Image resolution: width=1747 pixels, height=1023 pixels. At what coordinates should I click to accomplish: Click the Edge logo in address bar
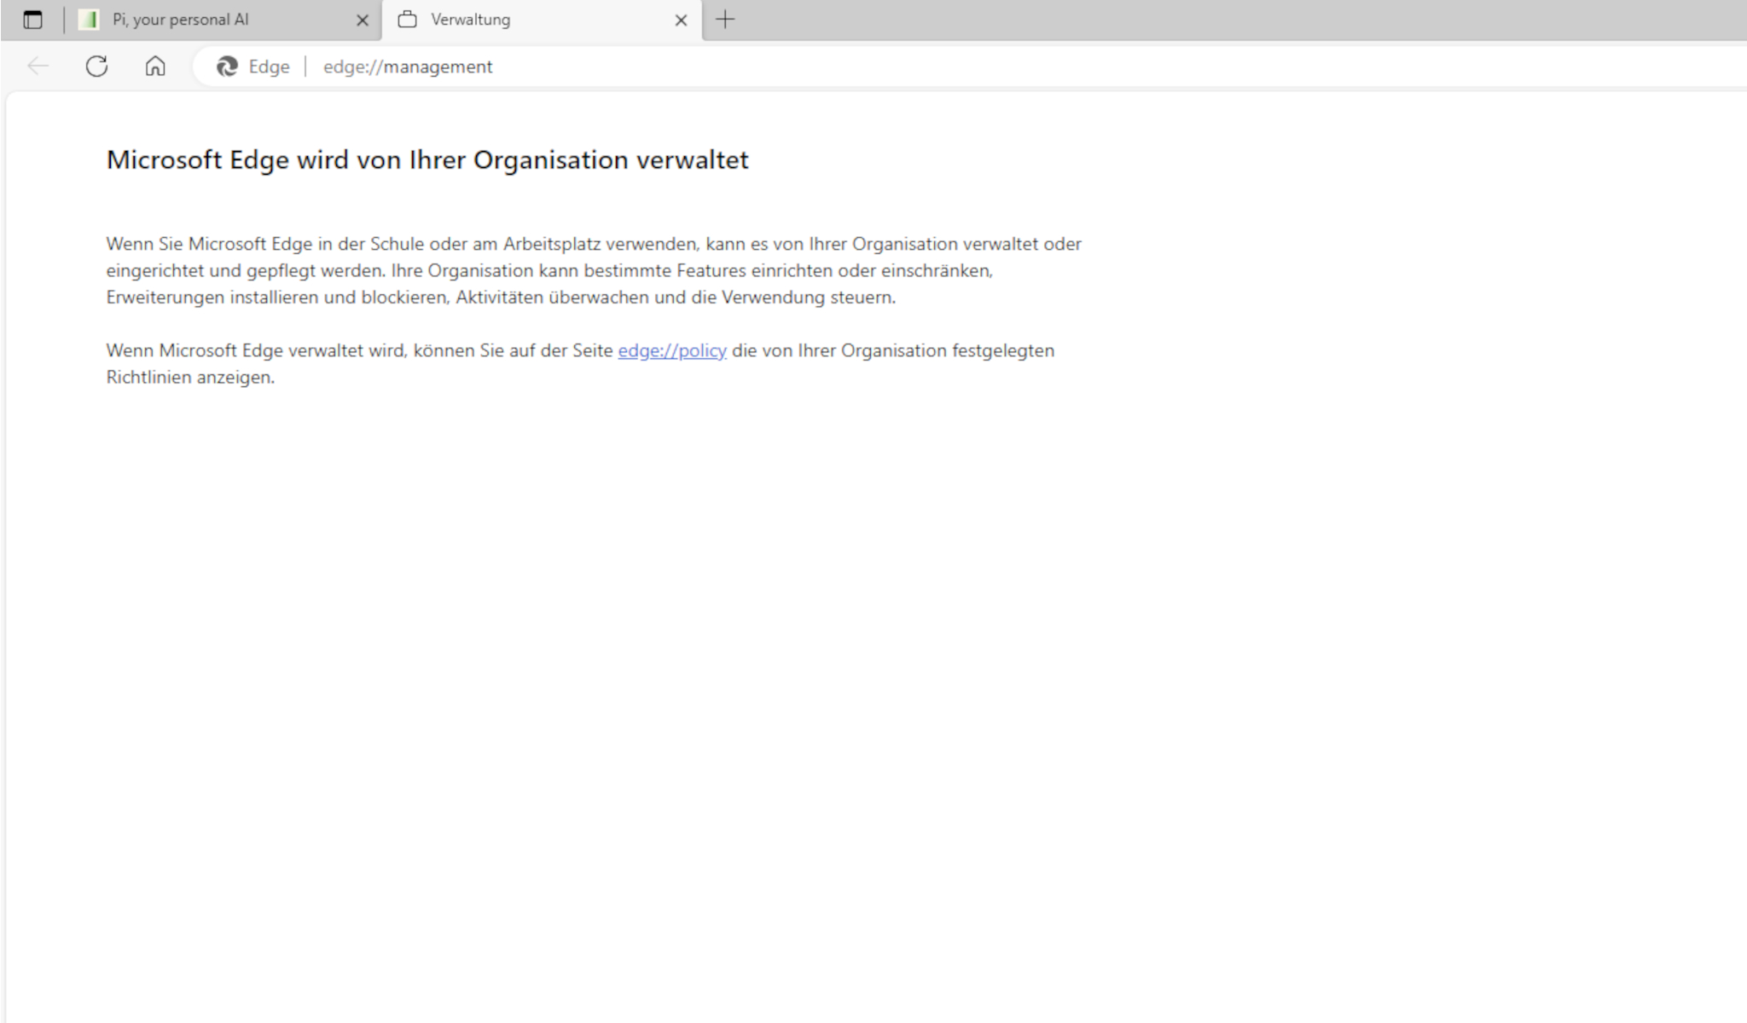coord(227,66)
